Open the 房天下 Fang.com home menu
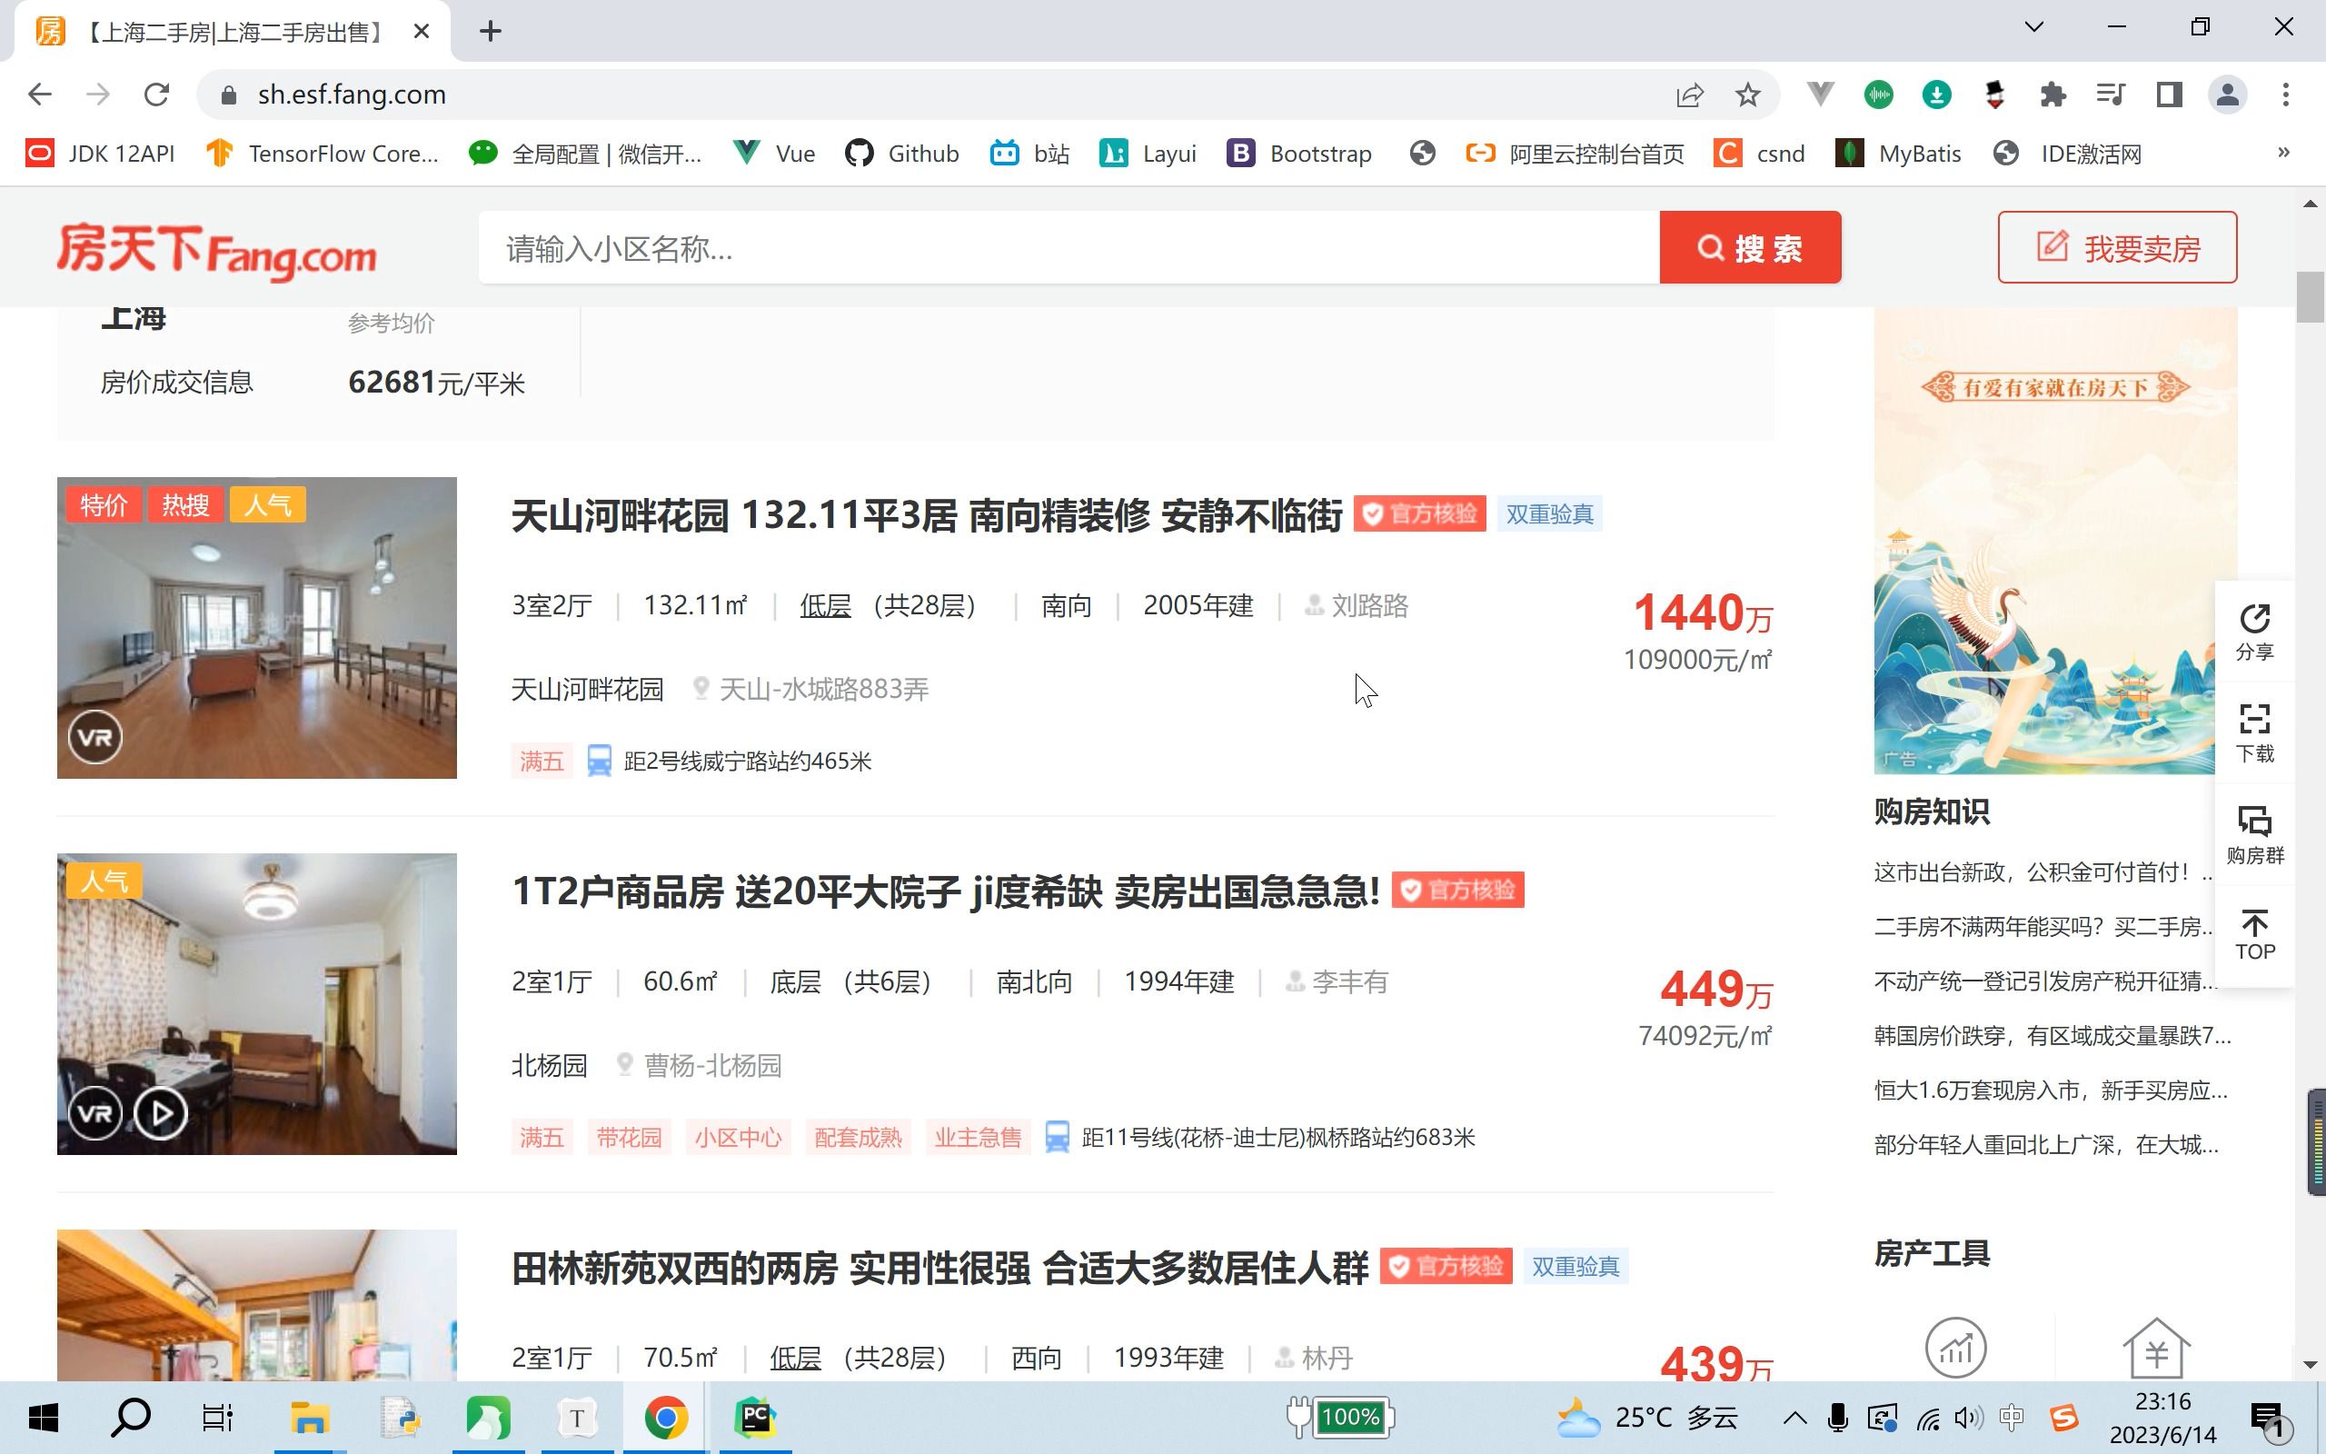 click(219, 250)
